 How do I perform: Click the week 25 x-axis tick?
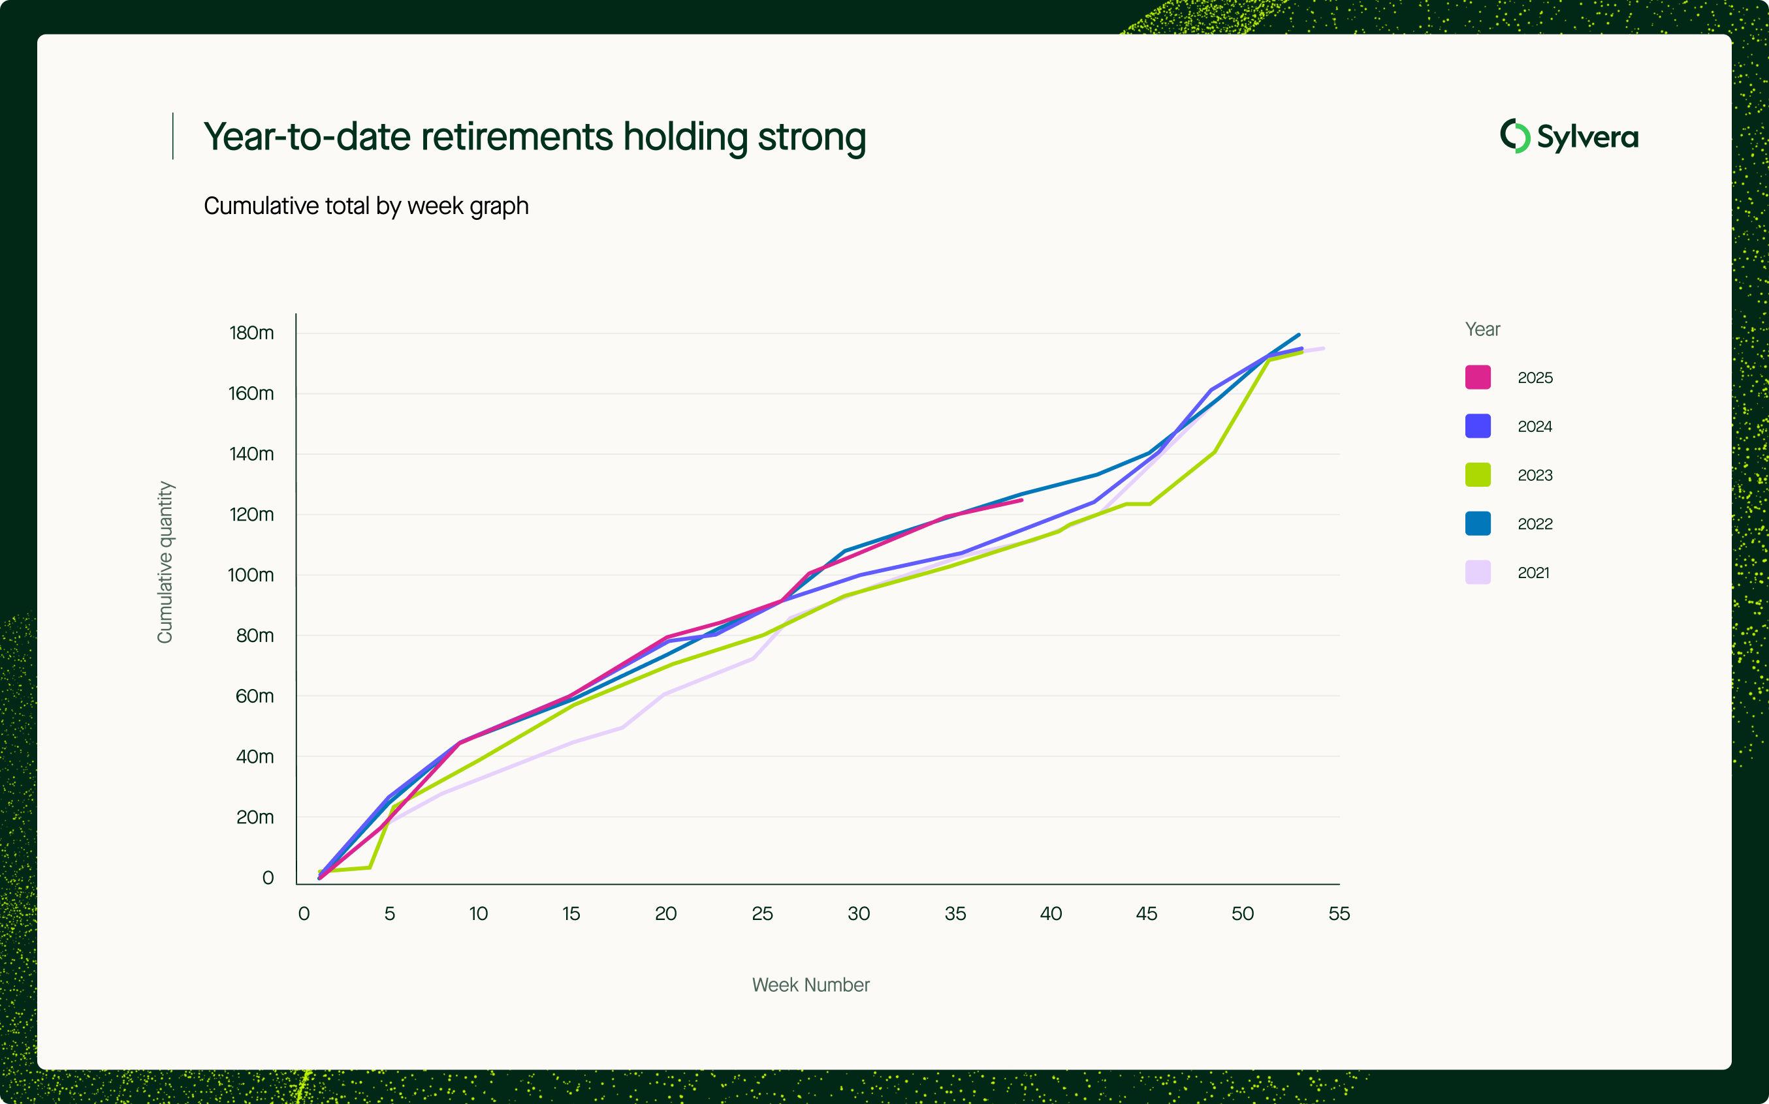762,913
